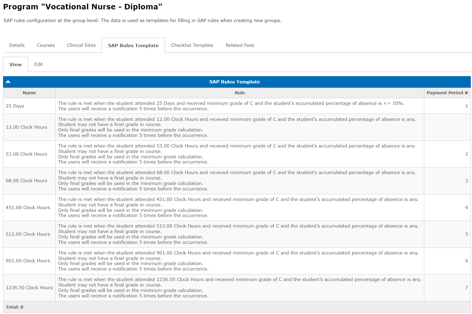
Task: Open the Details tab
Action: click(17, 45)
